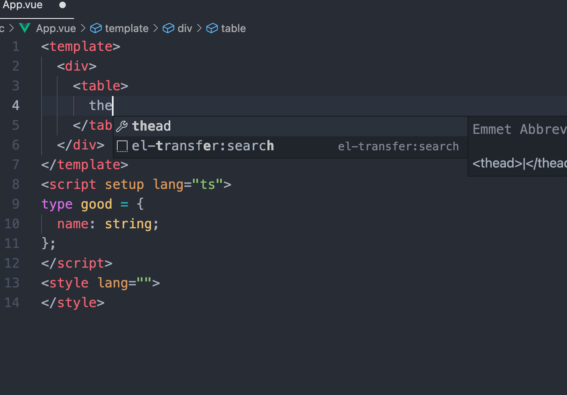
Task: Click the cube icon next to div breadcrumb
Action: 169,28
